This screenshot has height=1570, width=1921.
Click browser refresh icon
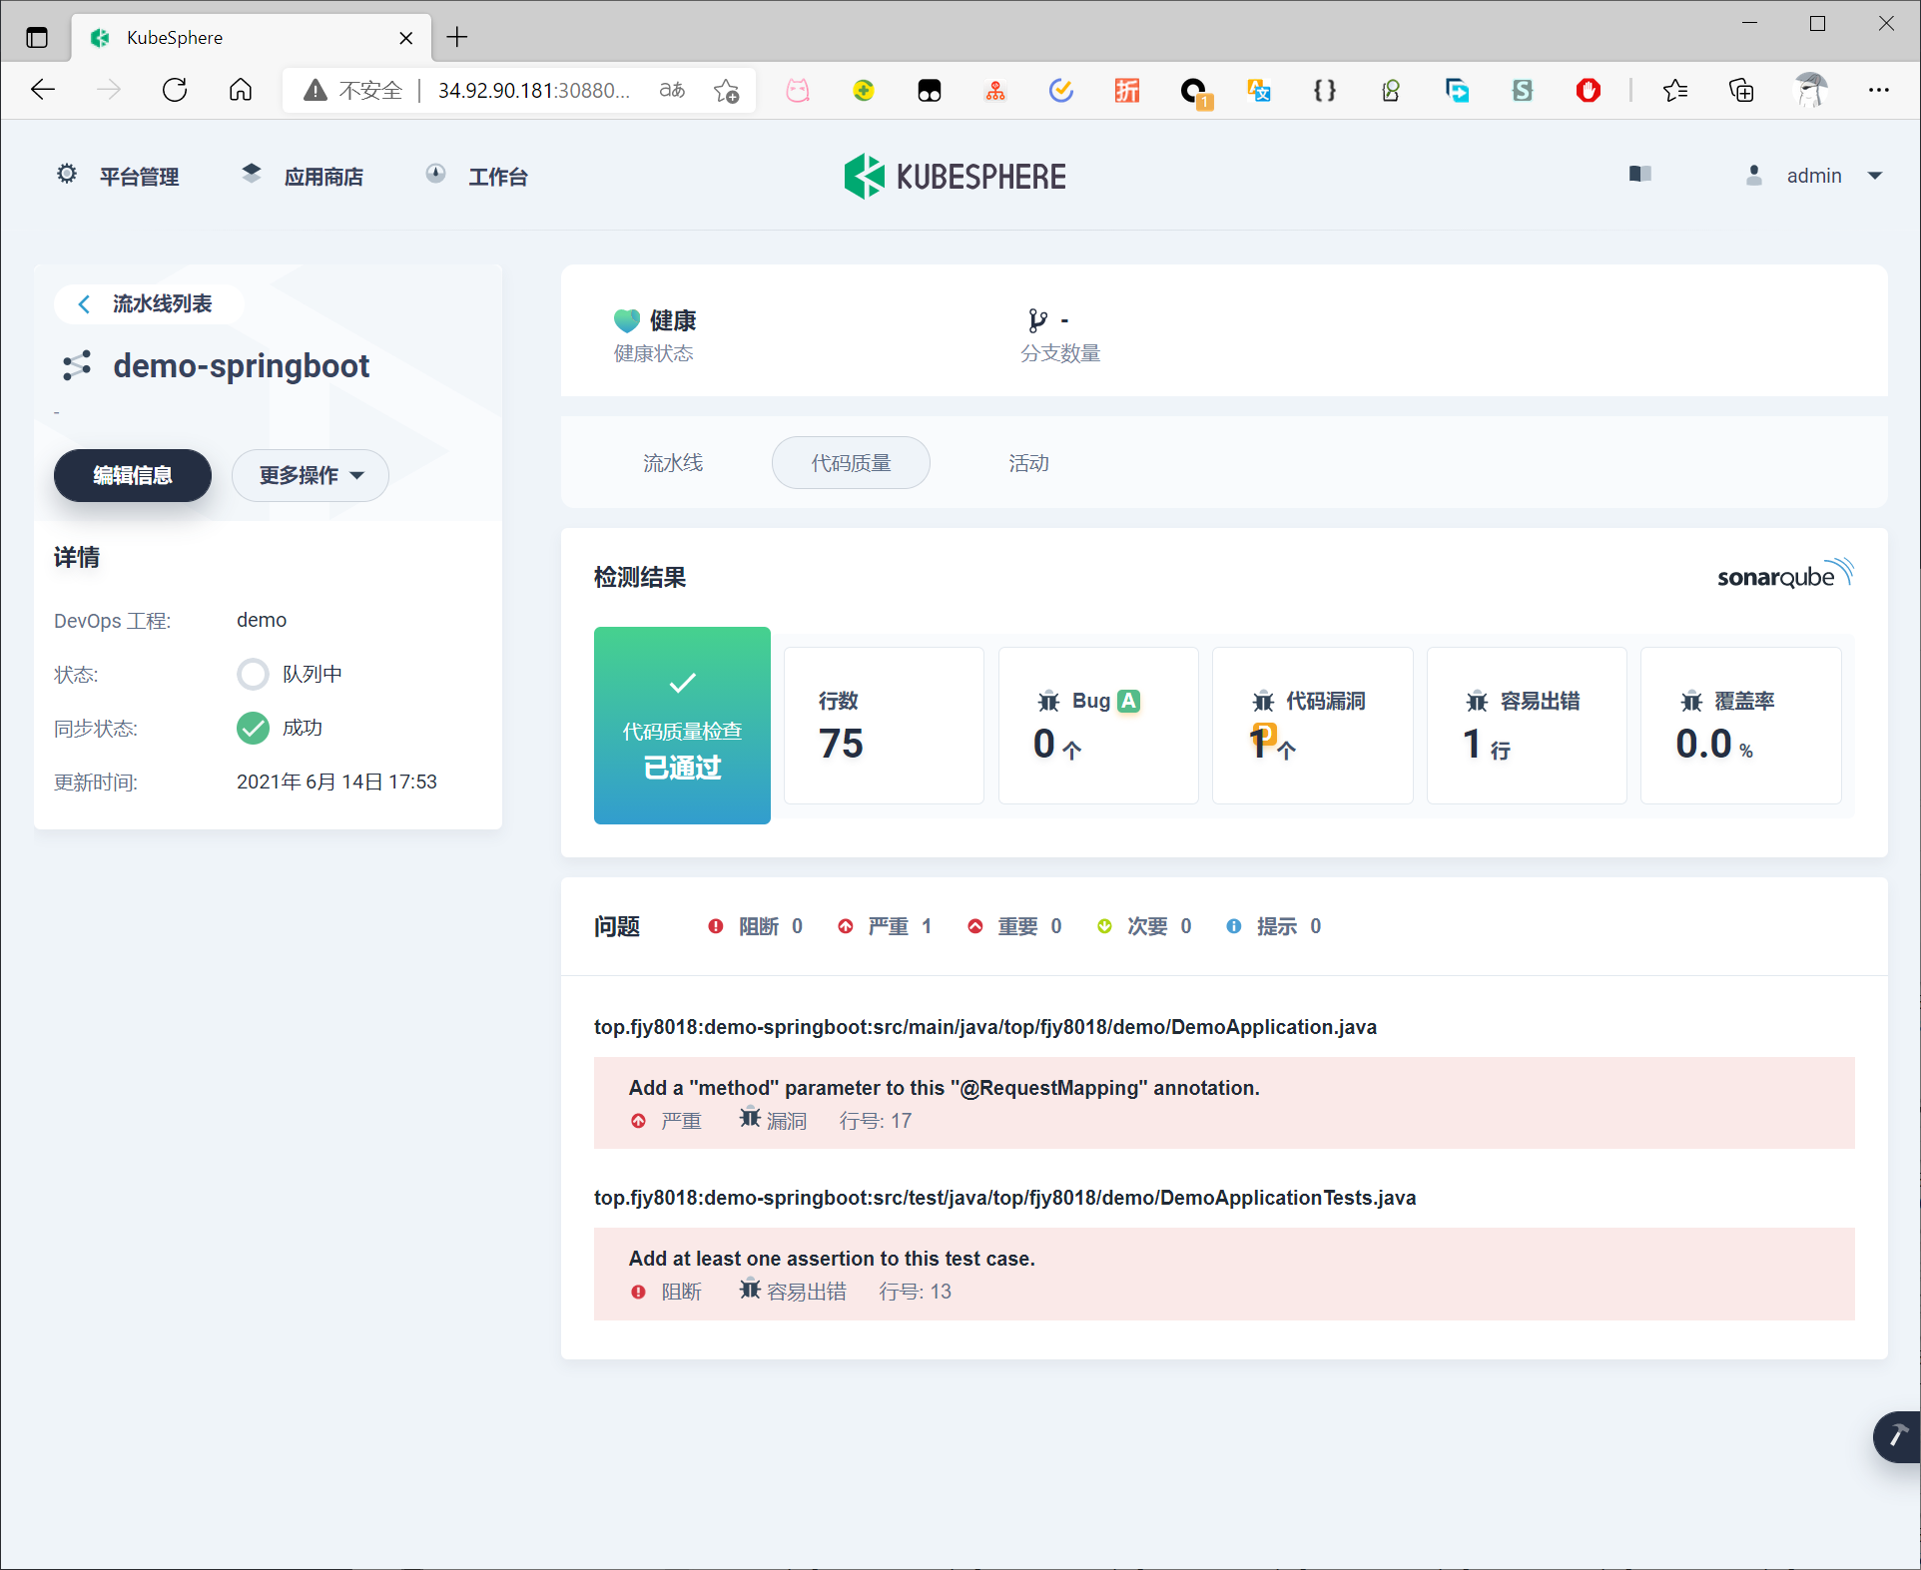pyautogui.click(x=175, y=90)
